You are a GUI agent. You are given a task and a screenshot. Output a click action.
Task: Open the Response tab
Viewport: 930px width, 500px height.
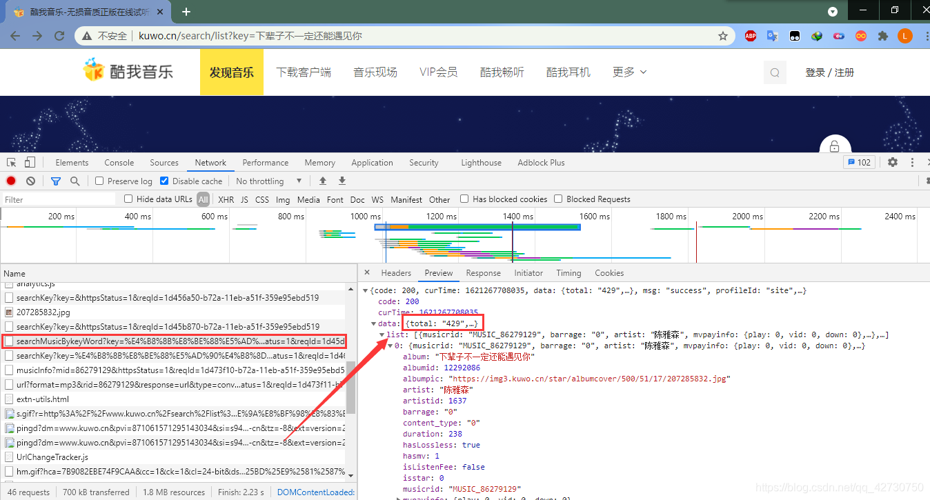coord(484,273)
